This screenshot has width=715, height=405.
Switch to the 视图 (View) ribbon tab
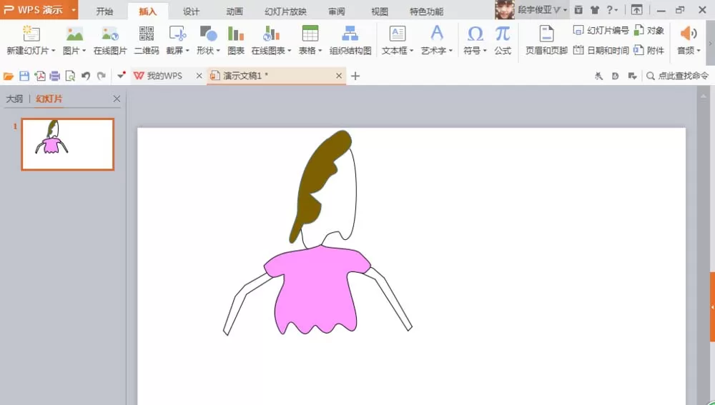tap(380, 11)
